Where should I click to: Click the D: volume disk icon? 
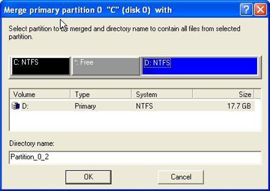[x=16, y=106]
